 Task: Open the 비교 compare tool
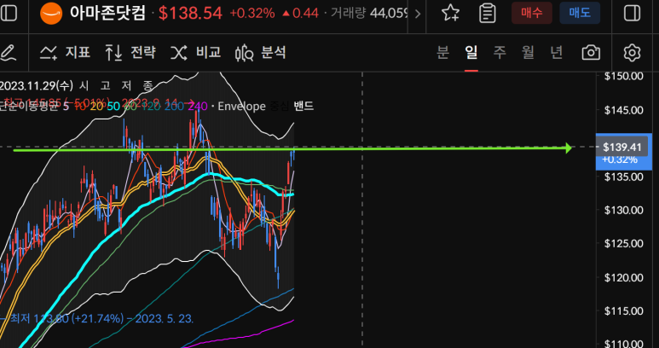tap(196, 53)
